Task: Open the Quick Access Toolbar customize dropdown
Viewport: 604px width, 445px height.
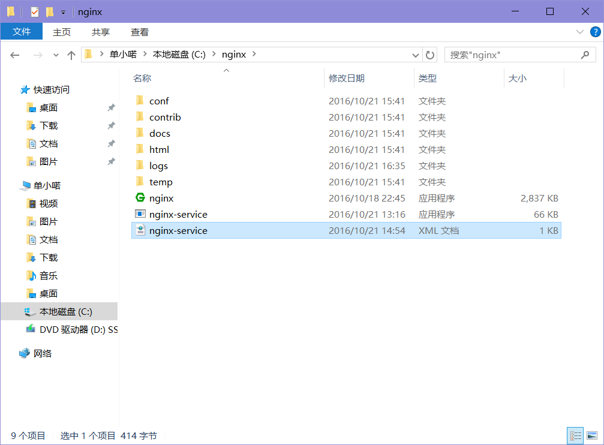Action: coord(63,13)
